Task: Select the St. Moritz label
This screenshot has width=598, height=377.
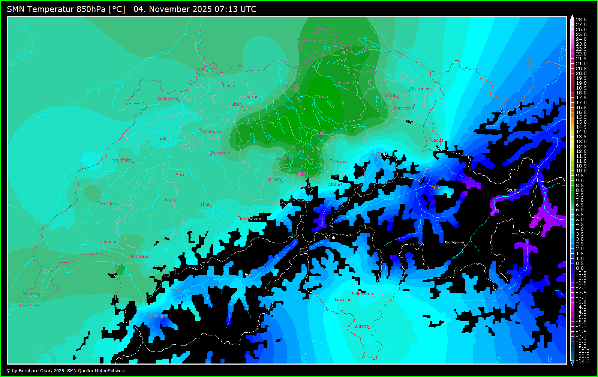Action: (454, 243)
